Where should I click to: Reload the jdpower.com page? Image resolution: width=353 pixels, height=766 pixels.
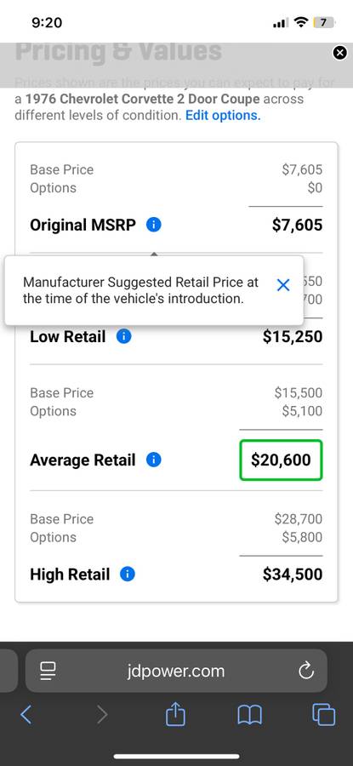(x=306, y=671)
